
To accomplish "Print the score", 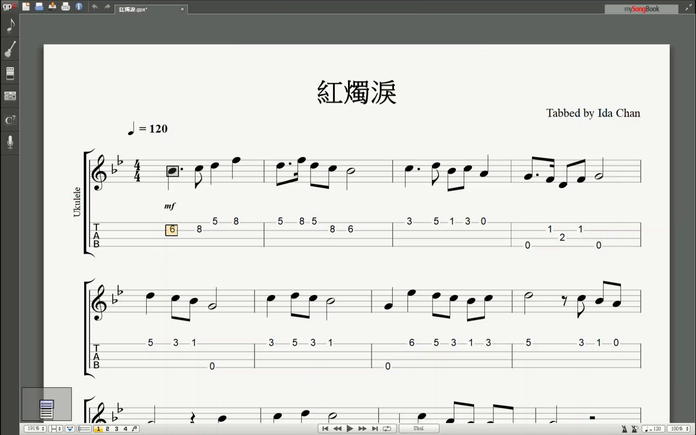I will point(66,6).
